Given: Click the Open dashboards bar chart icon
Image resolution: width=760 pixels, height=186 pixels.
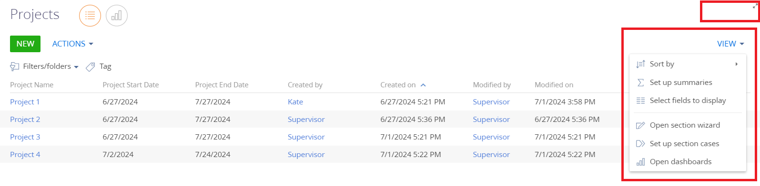Looking at the screenshot, I should pos(641,162).
